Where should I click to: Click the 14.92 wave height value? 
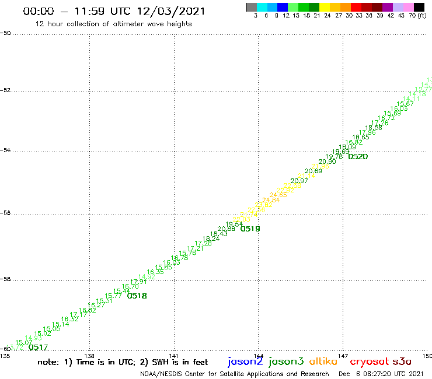pos(147,277)
